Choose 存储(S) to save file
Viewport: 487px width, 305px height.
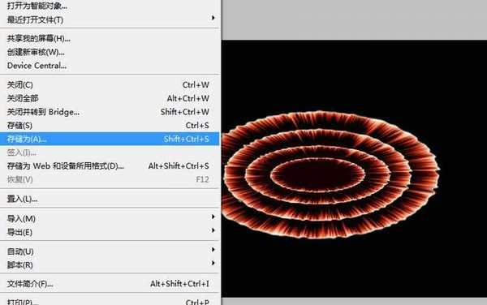point(110,126)
